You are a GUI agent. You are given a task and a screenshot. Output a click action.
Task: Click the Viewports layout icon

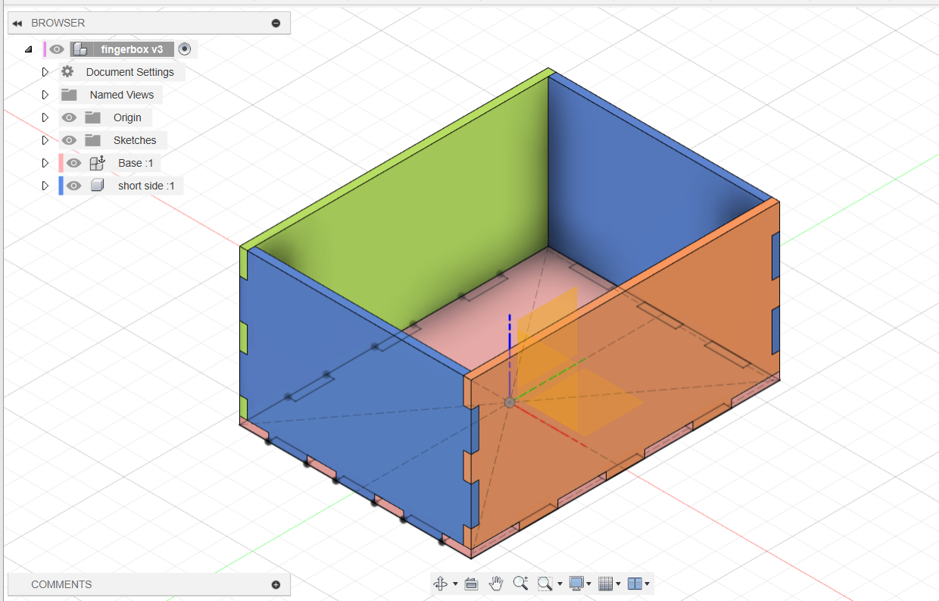point(635,584)
